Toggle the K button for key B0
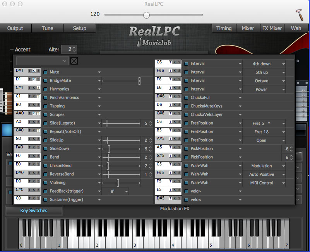The height and width of the screenshot is (252, 310). pos(34,105)
